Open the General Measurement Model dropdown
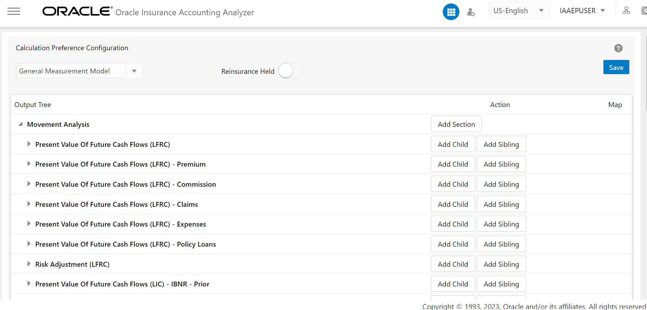Screen dimensions: 647x310 [134, 71]
